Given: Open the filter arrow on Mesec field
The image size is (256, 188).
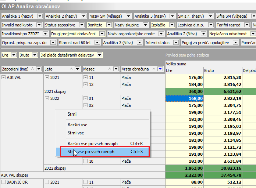Looking at the screenshot, I should click(116, 69).
